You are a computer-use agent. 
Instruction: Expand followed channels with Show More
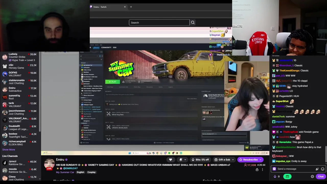click(9, 149)
